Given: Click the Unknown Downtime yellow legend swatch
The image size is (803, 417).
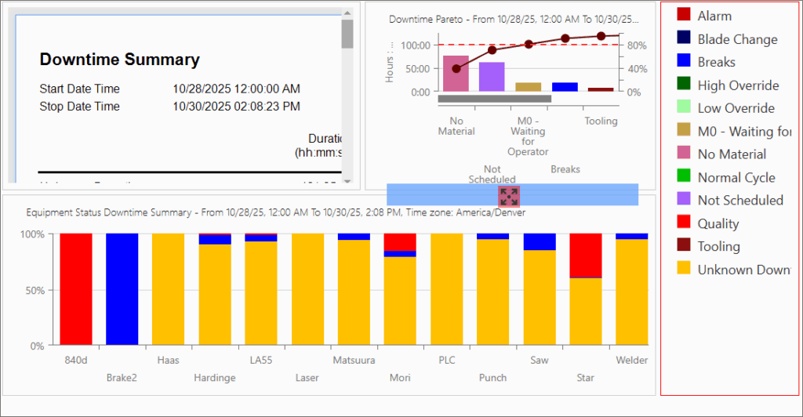Looking at the screenshot, I should tap(684, 269).
